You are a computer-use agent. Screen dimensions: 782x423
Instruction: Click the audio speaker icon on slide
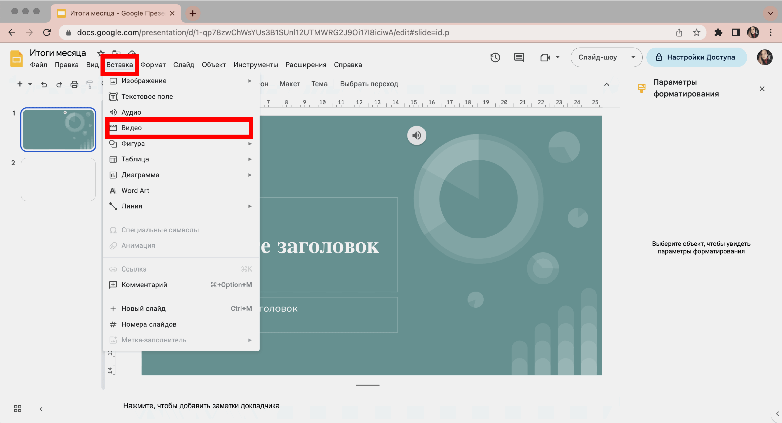416,136
